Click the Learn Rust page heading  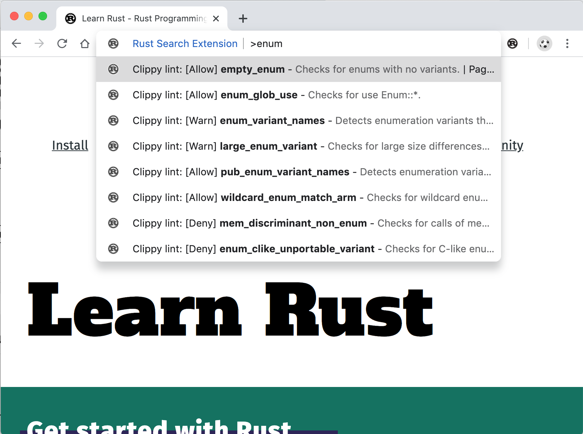pos(231,309)
